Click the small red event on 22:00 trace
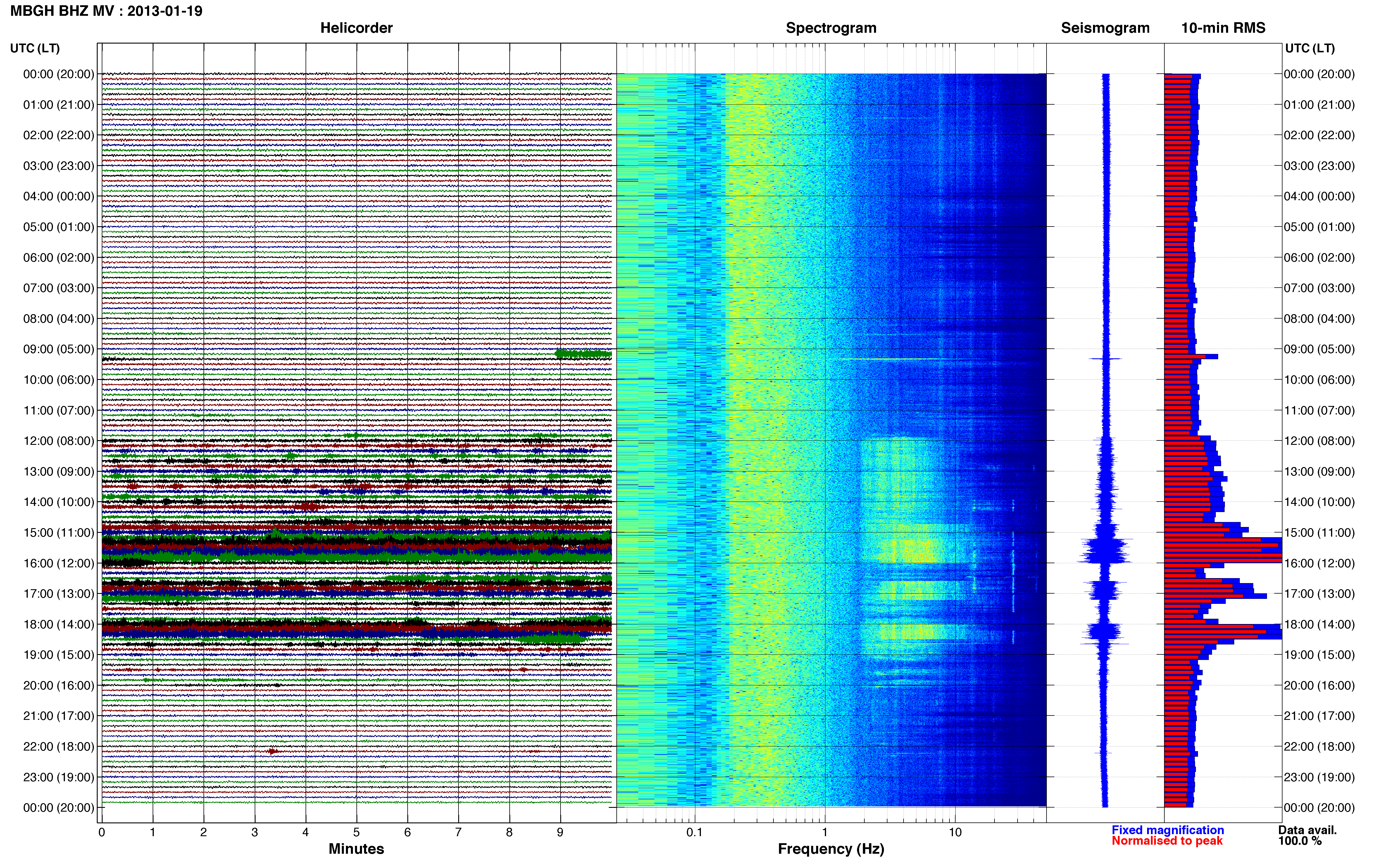The height and width of the screenshot is (866, 1386). [x=273, y=751]
